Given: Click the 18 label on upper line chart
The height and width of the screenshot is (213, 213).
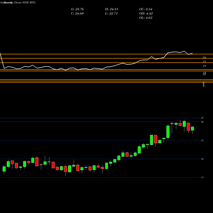Looking at the screenshot, I should pos(204,66).
